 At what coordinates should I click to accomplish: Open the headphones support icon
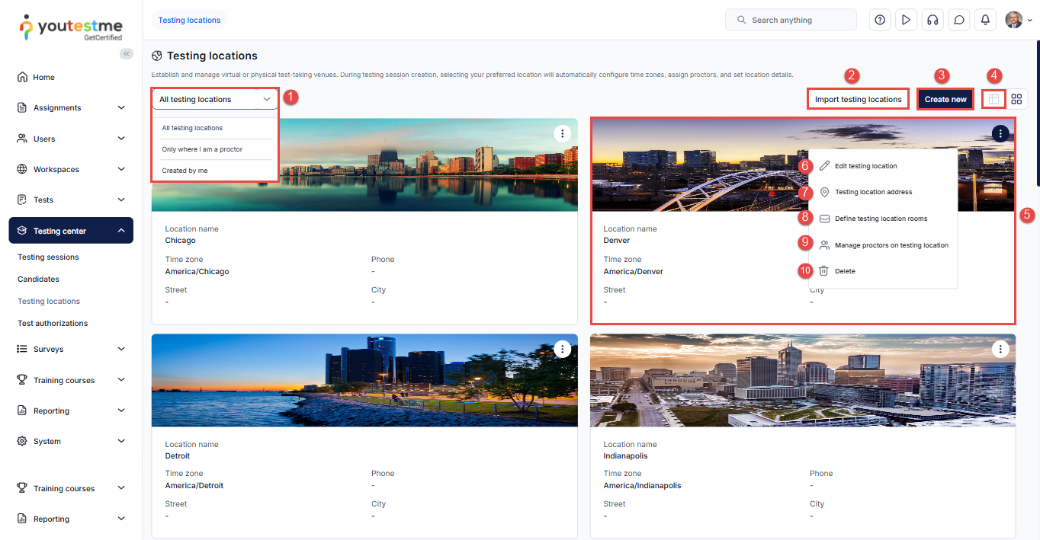tap(932, 21)
